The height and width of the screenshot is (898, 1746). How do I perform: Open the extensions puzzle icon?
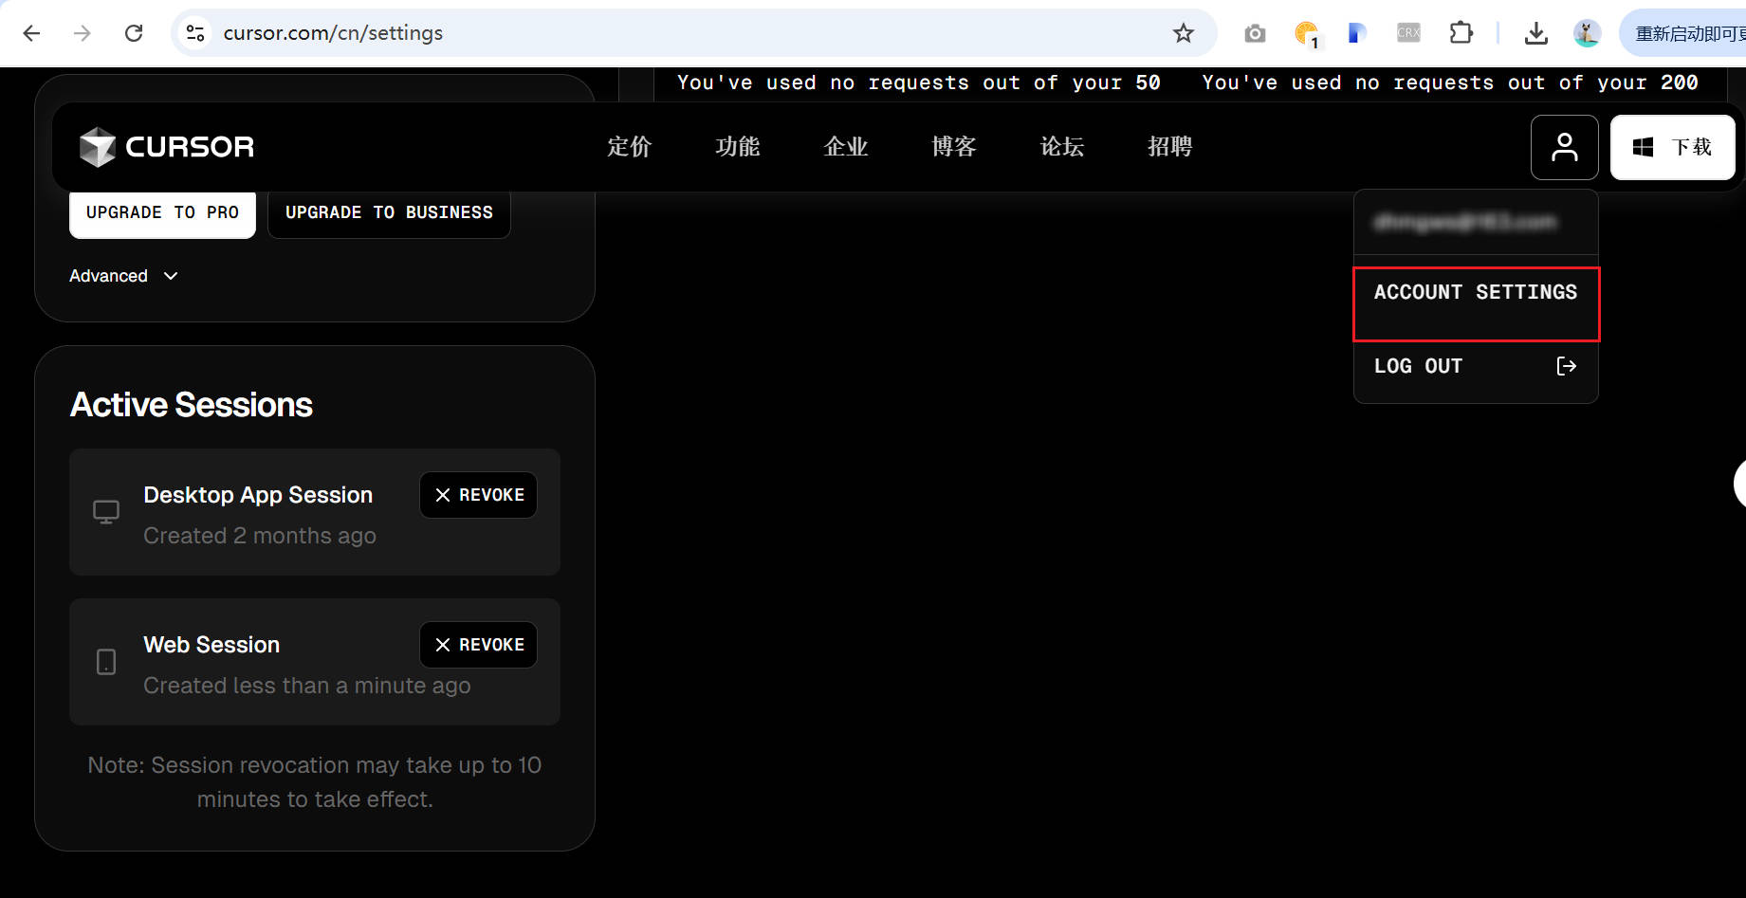(1461, 33)
